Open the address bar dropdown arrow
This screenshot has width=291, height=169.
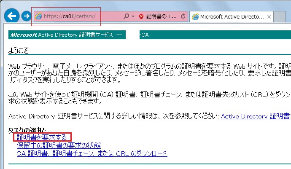[133, 16]
